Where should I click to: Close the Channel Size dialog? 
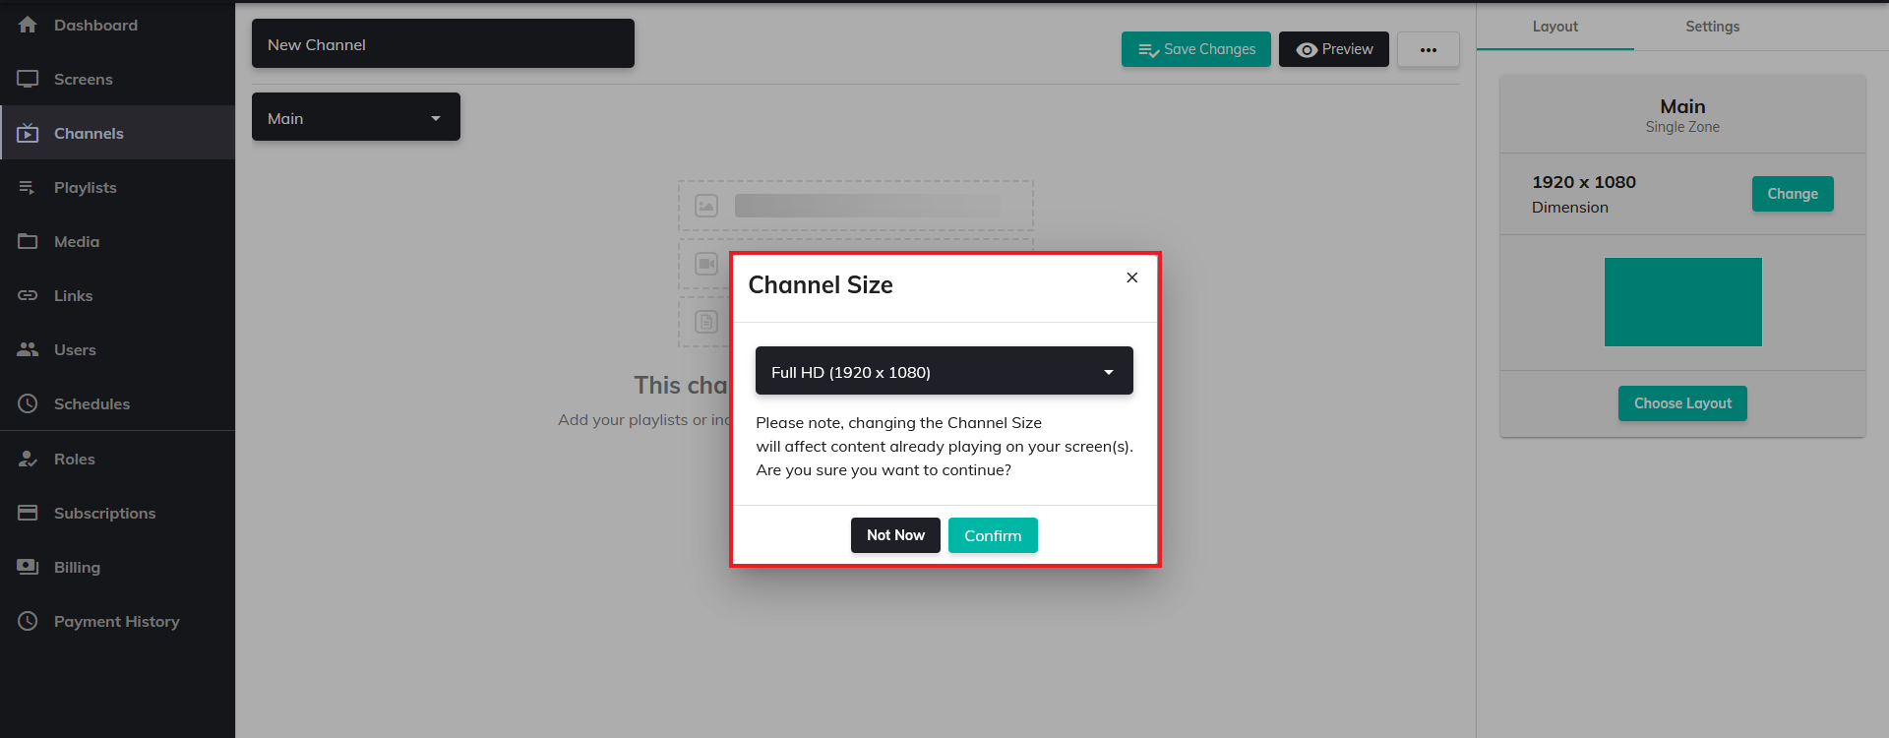click(x=1131, y=277)
